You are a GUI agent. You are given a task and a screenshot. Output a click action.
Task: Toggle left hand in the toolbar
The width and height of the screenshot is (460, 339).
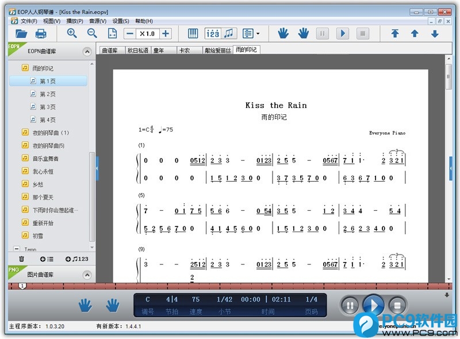click(283, 33)
